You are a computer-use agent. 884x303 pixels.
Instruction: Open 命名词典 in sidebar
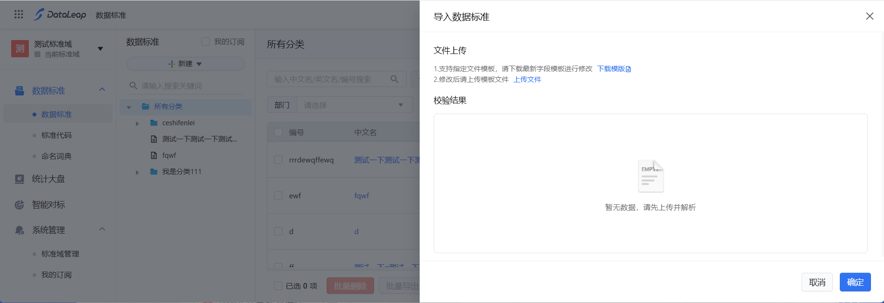tap(57, 156)
